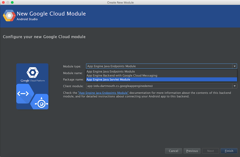Screen dimensions: 240x157
Task: Click the Package name label
Action: (x=73, y=80)
